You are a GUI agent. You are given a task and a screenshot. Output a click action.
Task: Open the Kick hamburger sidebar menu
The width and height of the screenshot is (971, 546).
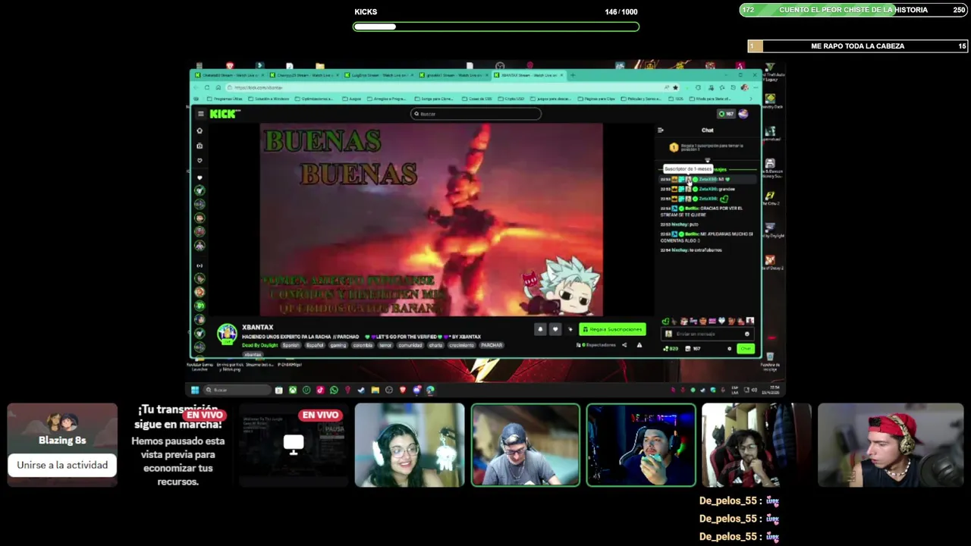coord(201,114)
